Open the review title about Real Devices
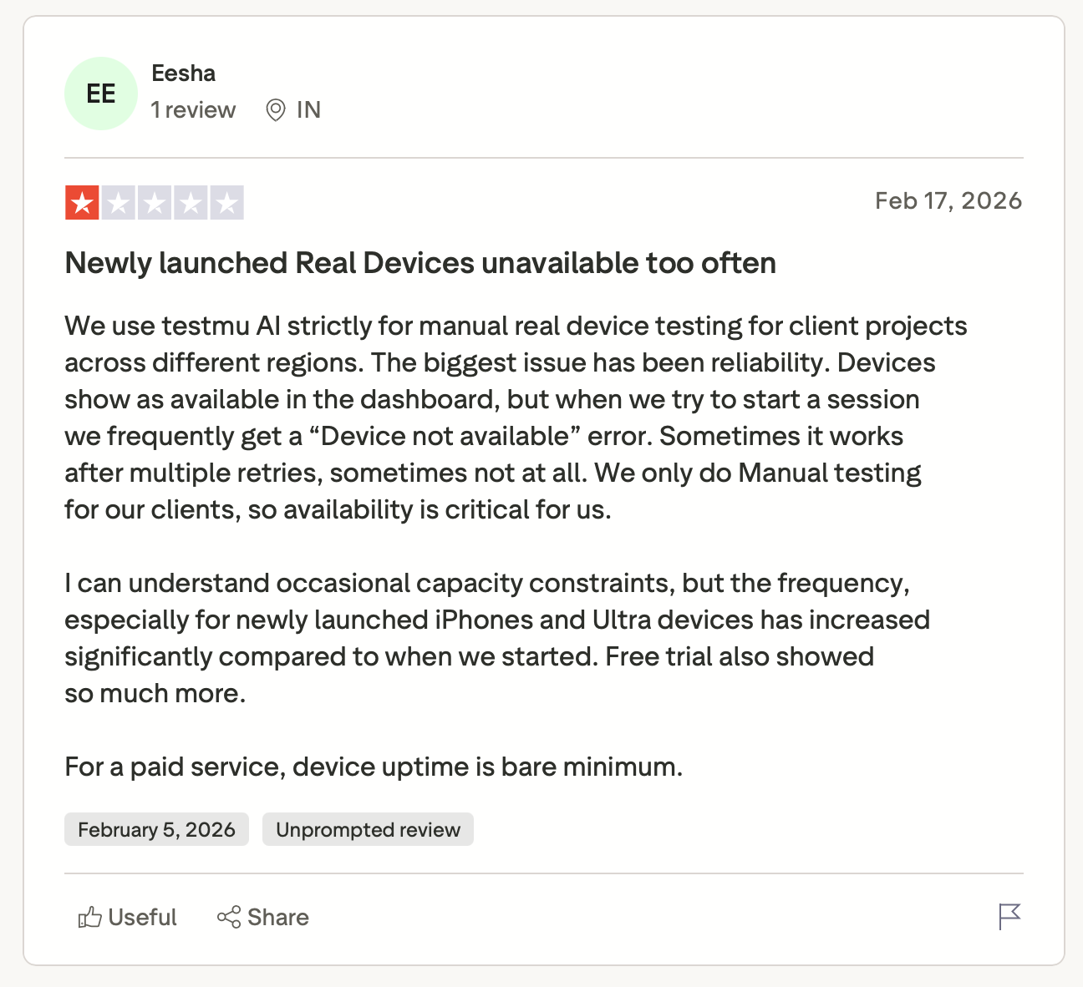The image size is (1083, 987). (420, 263)
